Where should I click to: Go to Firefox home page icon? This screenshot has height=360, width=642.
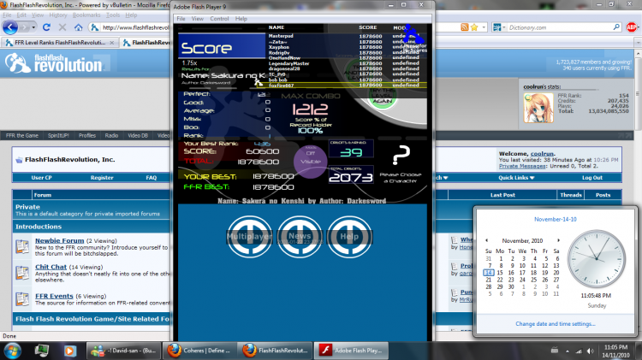(x=78, y=27)
